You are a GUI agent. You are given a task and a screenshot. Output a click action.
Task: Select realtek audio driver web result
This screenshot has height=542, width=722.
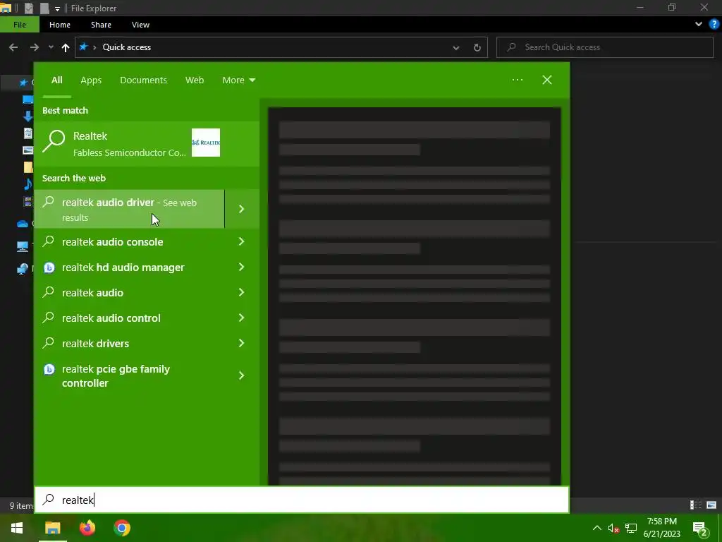pos(130,209)
